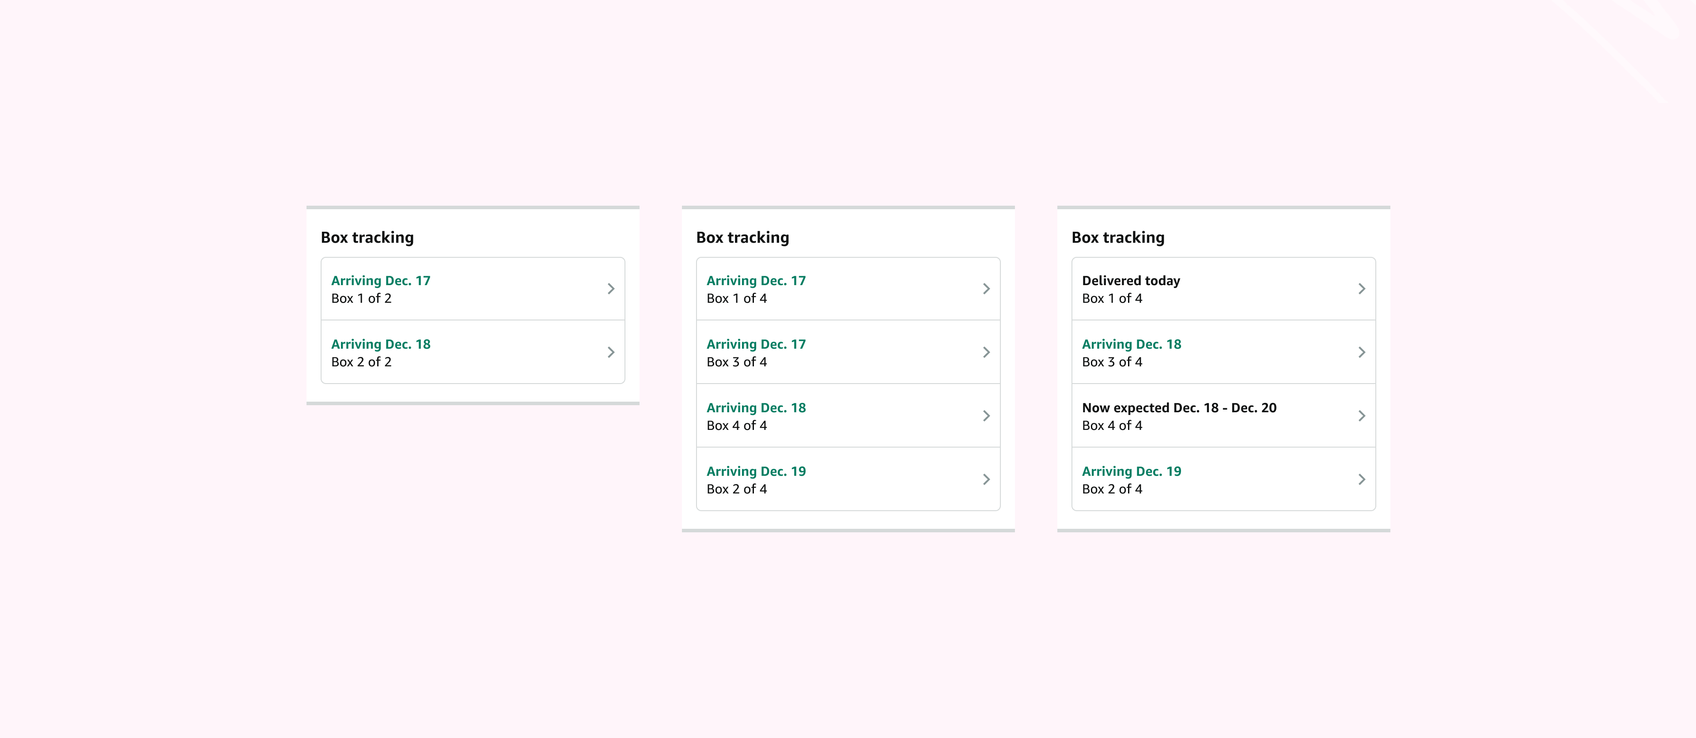Open Arriving Dec. 17 link, Box 1 of 2
The width and height of the screenshot is (1696, 738).
click(x=381, y=281)
